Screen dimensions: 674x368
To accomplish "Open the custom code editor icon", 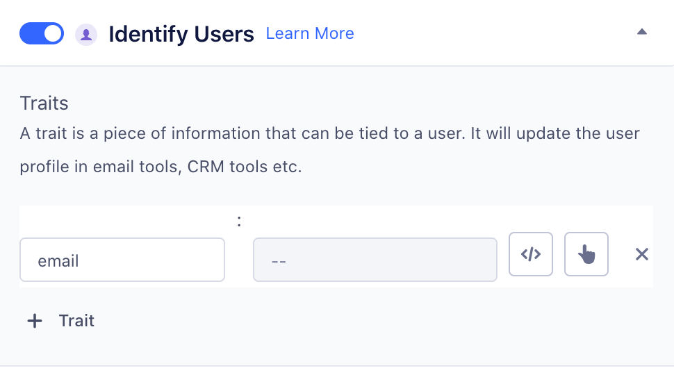I will pyautogui.click(x=531, y=254).
